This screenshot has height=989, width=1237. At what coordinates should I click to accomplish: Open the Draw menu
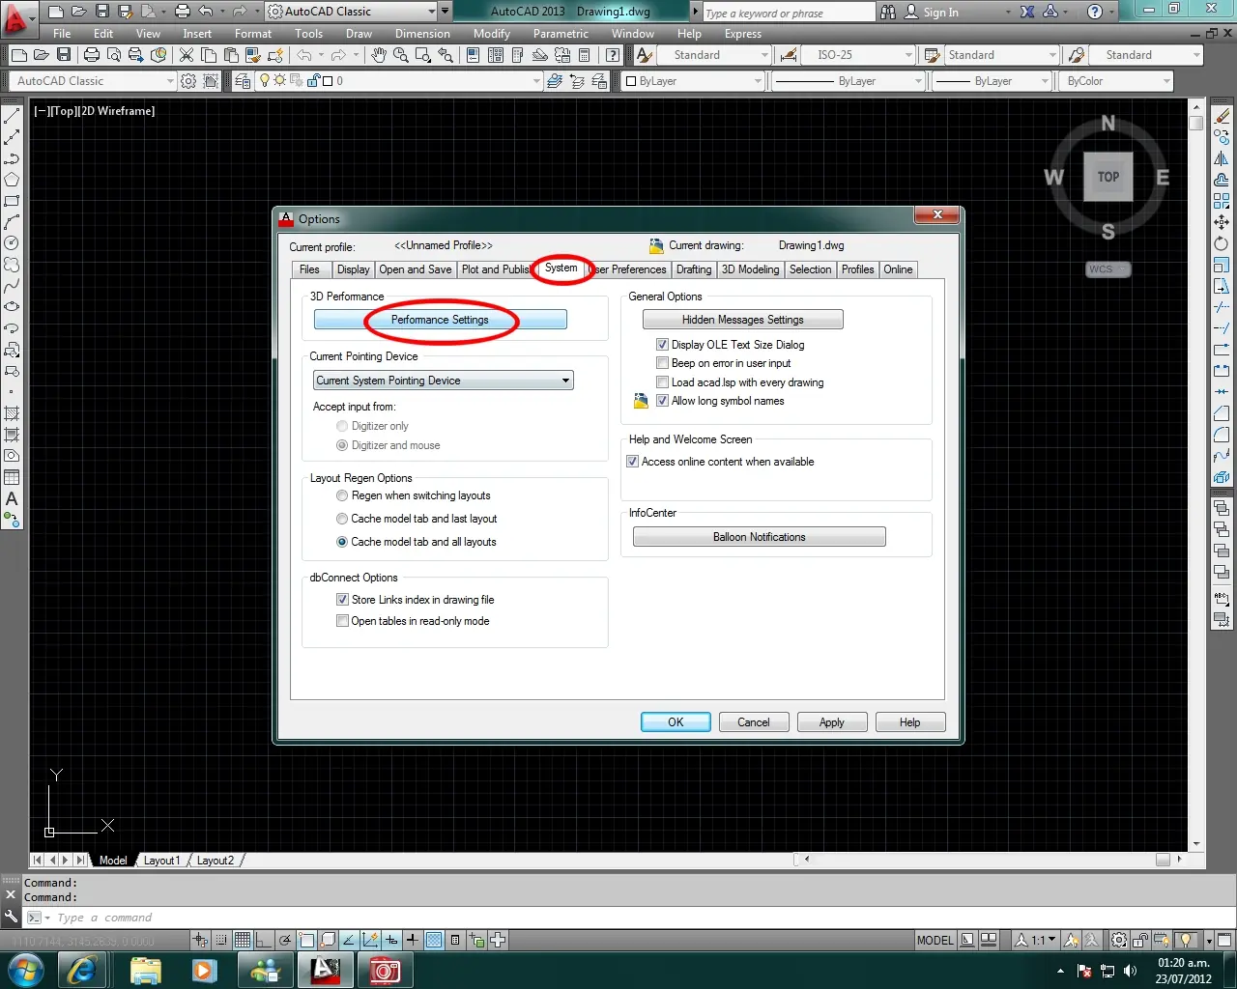[359, 34]
